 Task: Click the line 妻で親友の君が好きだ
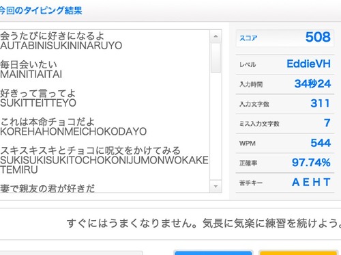47,188
